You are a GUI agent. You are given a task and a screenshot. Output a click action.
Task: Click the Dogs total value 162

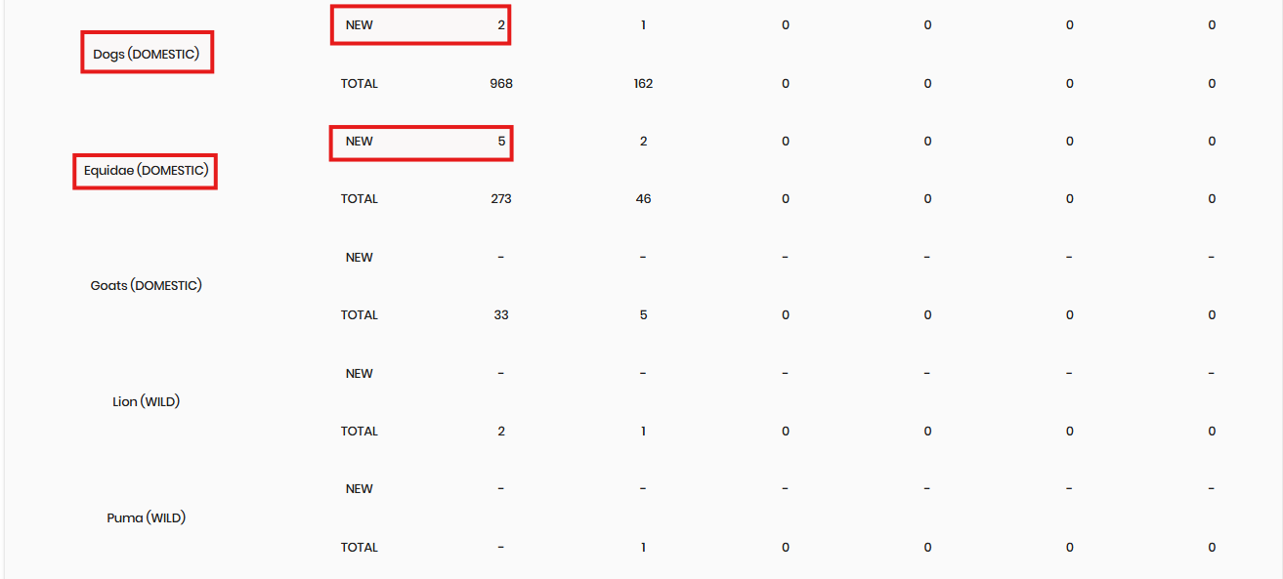pyautogui.click(x=643, y=84)
